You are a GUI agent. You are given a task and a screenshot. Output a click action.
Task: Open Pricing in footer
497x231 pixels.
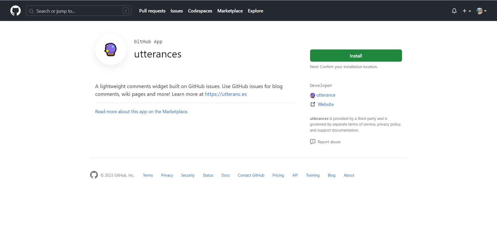pyautogui.click(x=278, y=175)
